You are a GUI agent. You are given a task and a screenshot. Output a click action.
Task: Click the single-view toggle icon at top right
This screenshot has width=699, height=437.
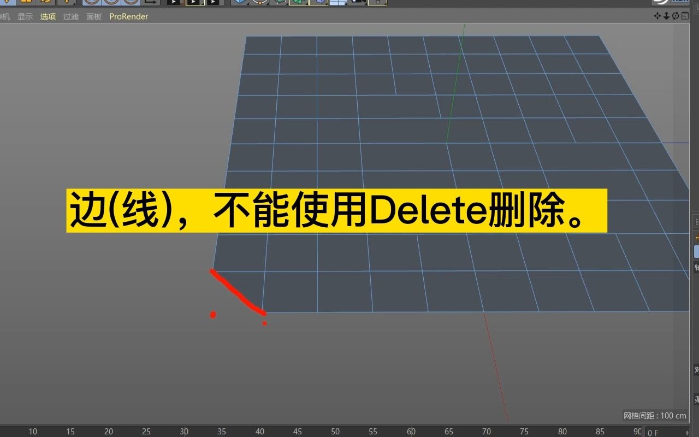pos(685,16)
